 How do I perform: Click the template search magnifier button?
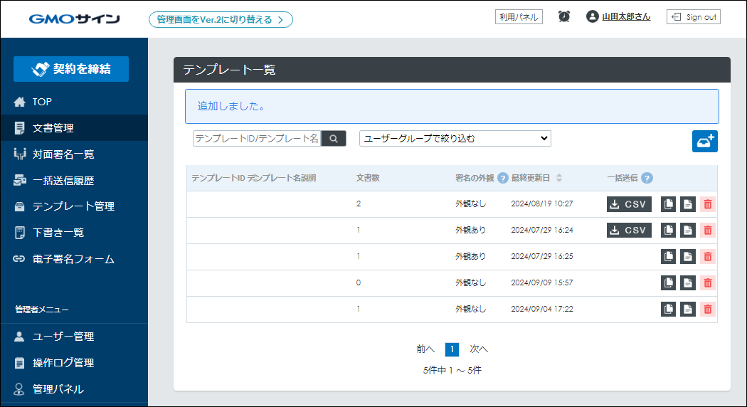(x=334, y=139)
